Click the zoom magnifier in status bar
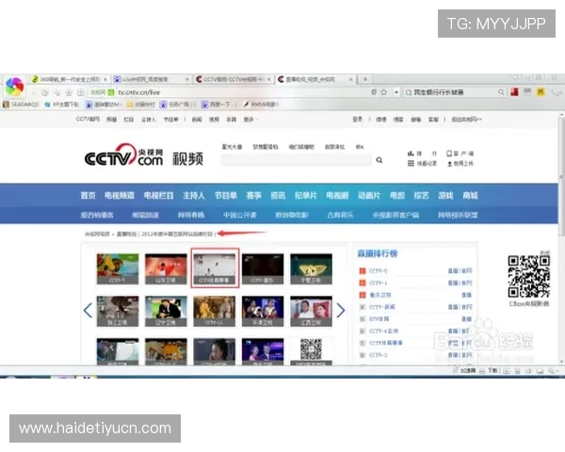The image size is (565, 452). click(x=552, y=370)
